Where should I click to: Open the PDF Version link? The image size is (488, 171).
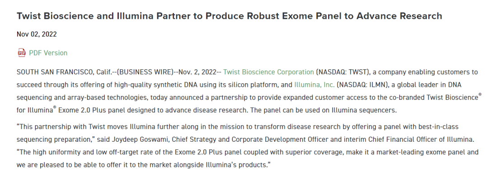tap(48, 53)
